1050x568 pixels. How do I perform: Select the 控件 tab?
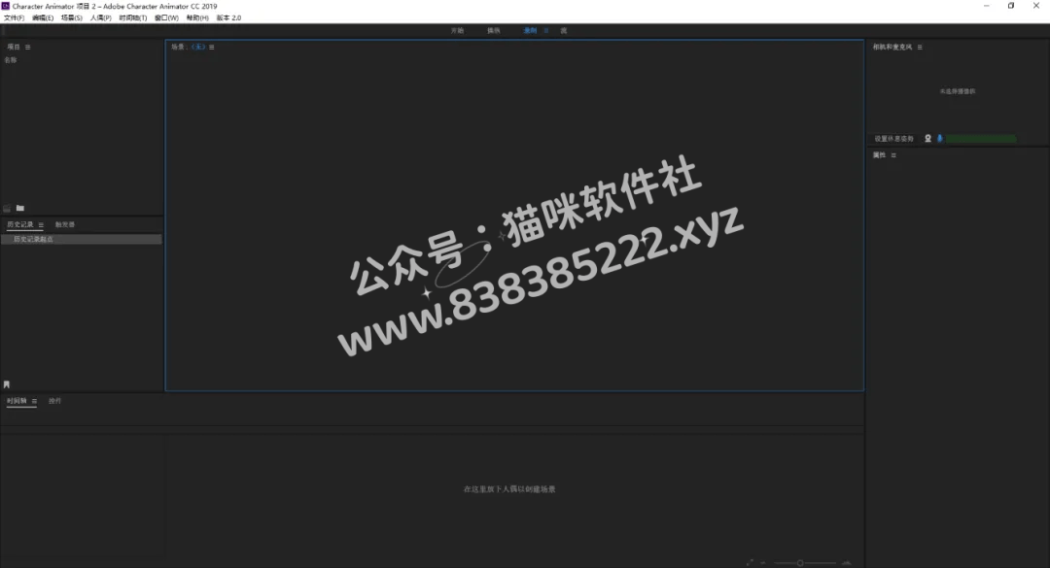(54, 401)
